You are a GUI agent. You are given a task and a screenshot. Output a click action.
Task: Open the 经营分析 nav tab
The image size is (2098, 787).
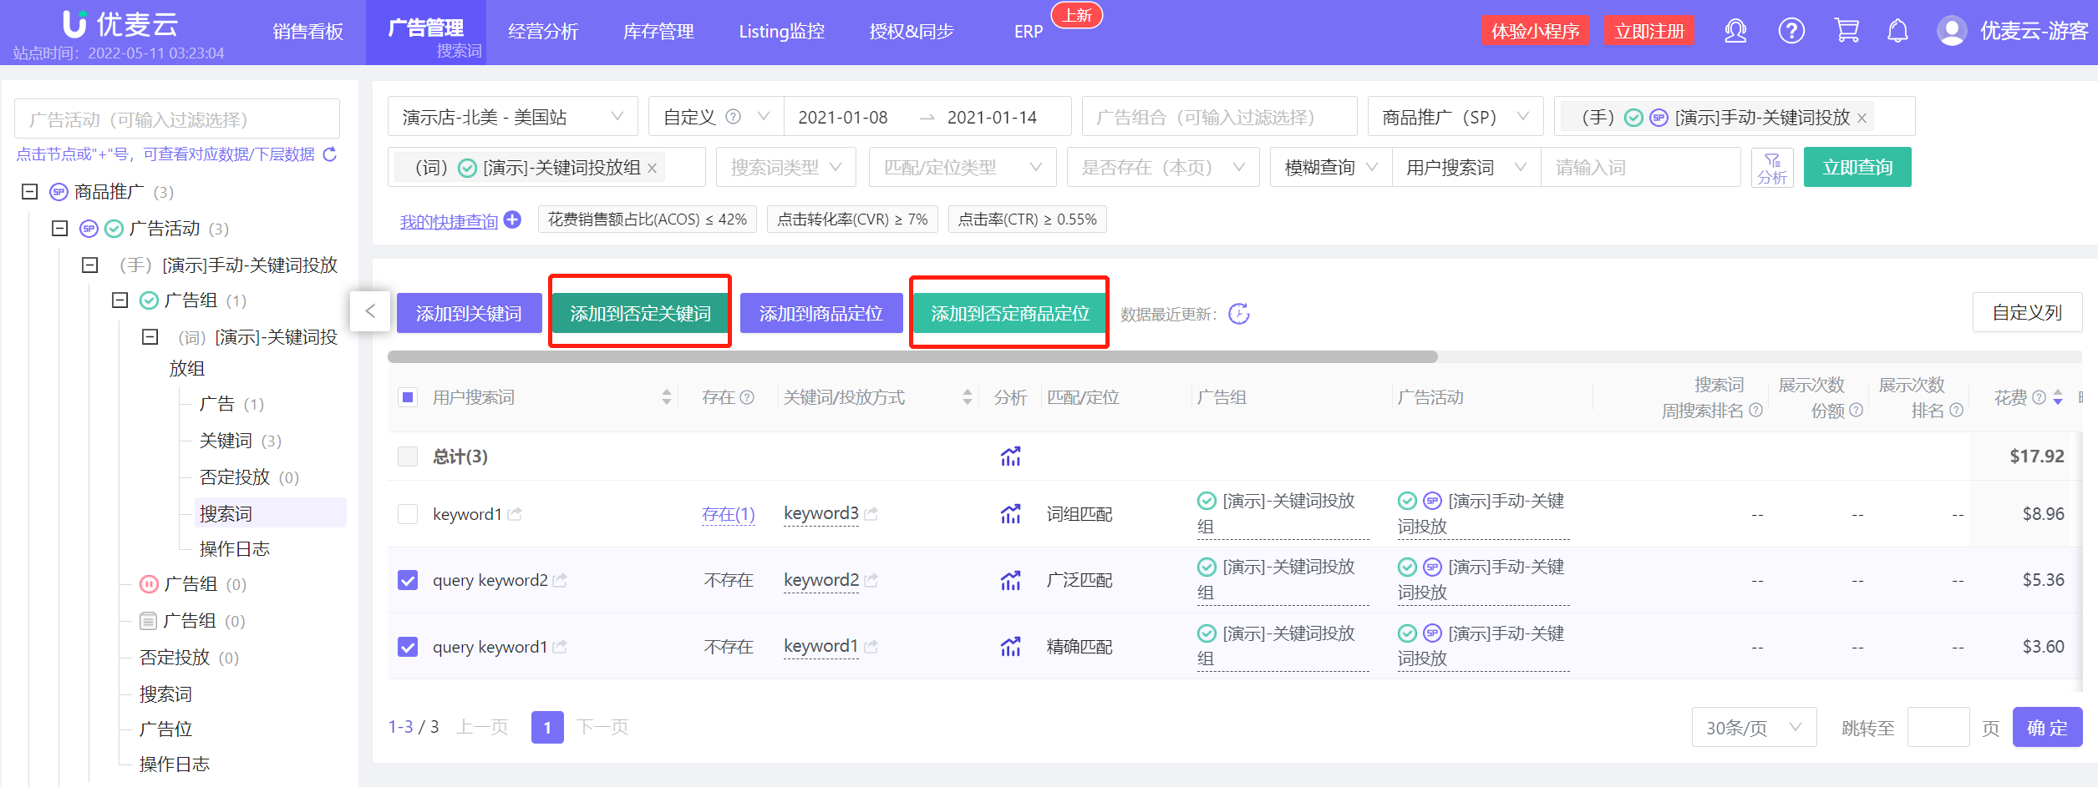pos(543,32)
